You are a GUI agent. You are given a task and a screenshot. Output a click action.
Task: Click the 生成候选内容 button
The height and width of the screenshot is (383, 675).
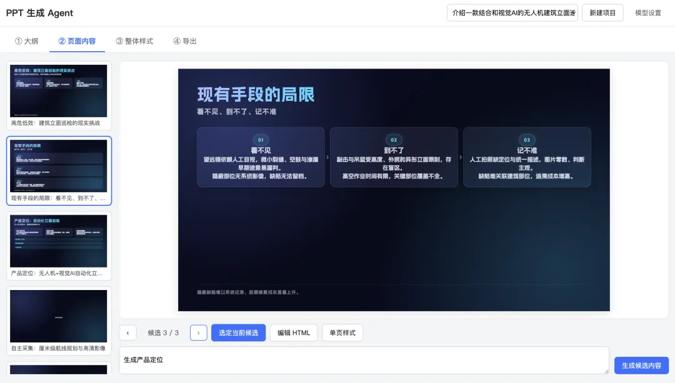[x=641, y=366]
